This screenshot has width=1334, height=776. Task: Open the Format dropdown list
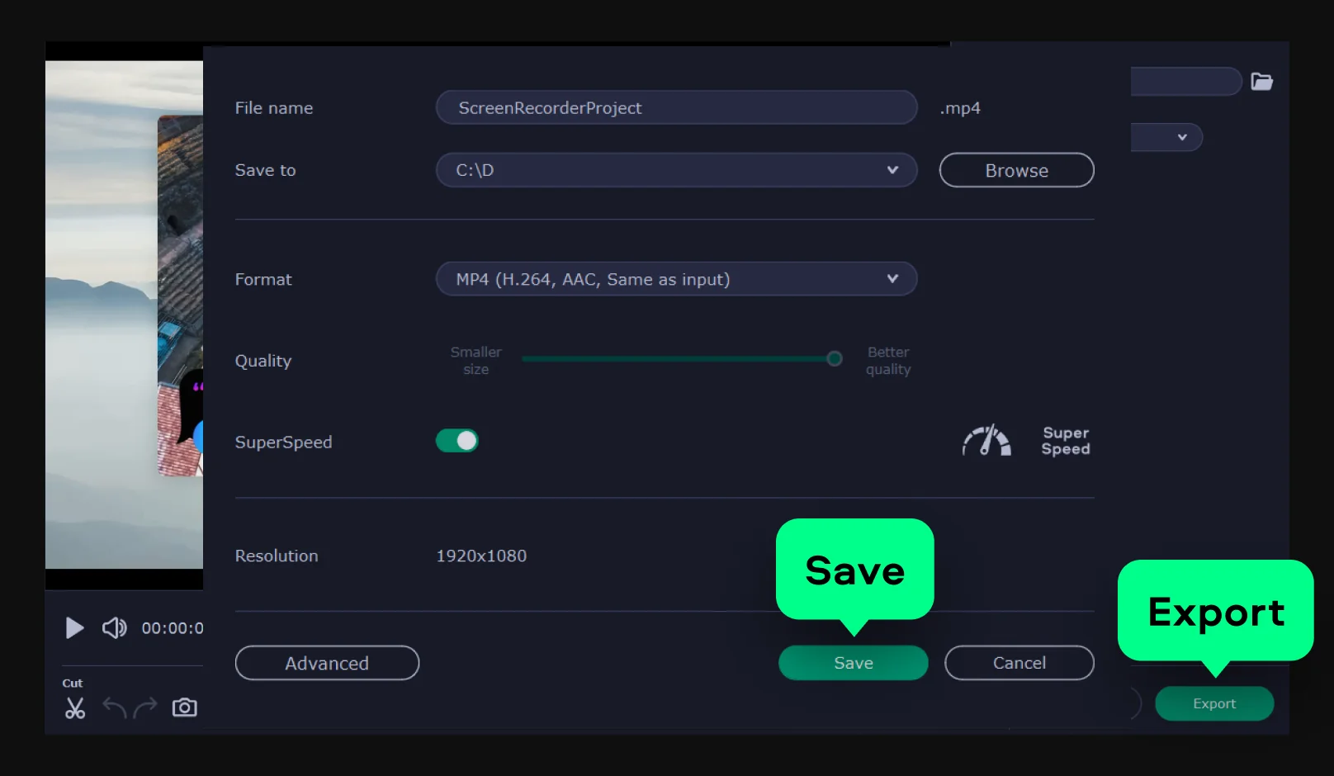click(x=676, y=279)
